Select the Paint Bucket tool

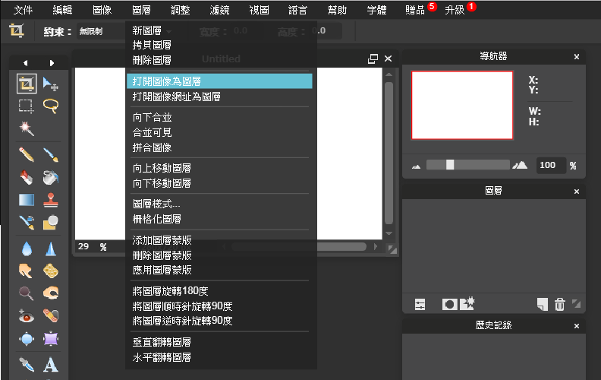coord(51,177)
